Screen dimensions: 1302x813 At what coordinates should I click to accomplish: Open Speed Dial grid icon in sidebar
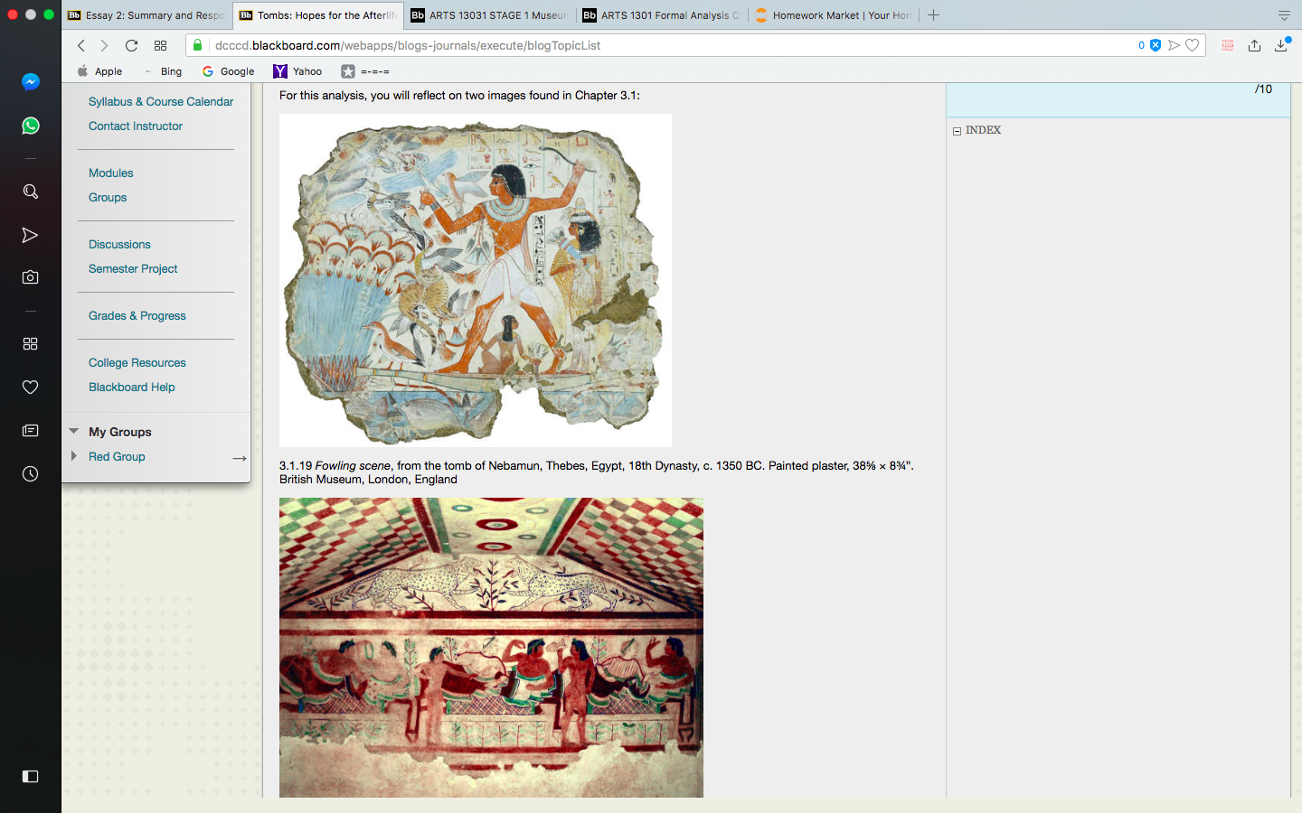pyautogui.click(x=30, y=344)
